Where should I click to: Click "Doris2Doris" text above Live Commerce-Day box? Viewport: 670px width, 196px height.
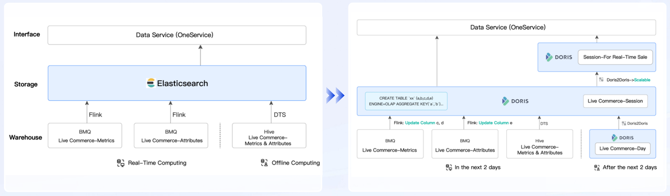tap(638, 123)
